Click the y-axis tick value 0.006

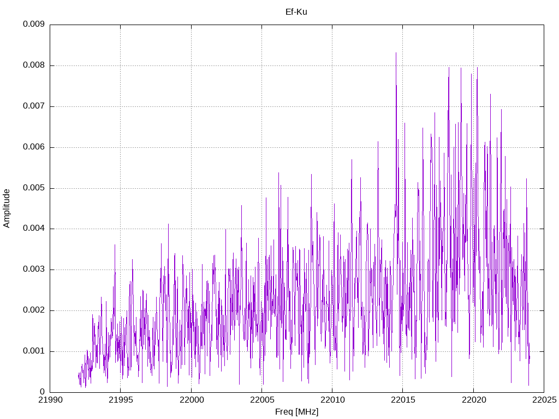[x=34, y=147]
